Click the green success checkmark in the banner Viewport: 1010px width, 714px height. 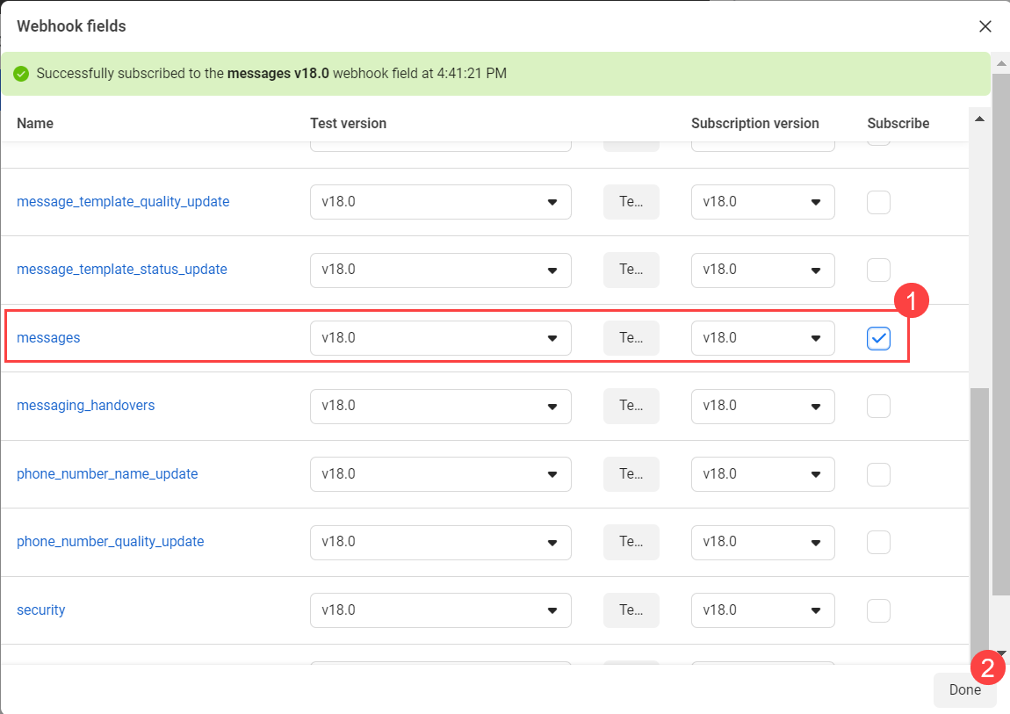tap(21, 73)
